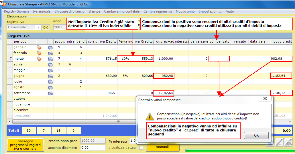The image size is (295, 154).
Task: Click the pencil edit icon at bottom right
Action: pyautogui.click(x=279, y=142)
